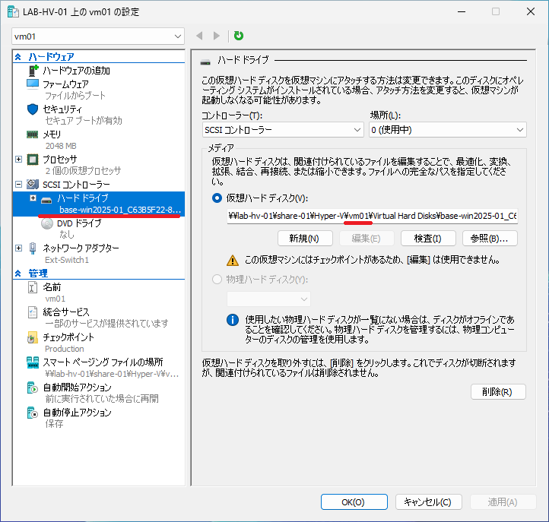
Task: Select セキュリティ in the tree
Action: (62, 109)
